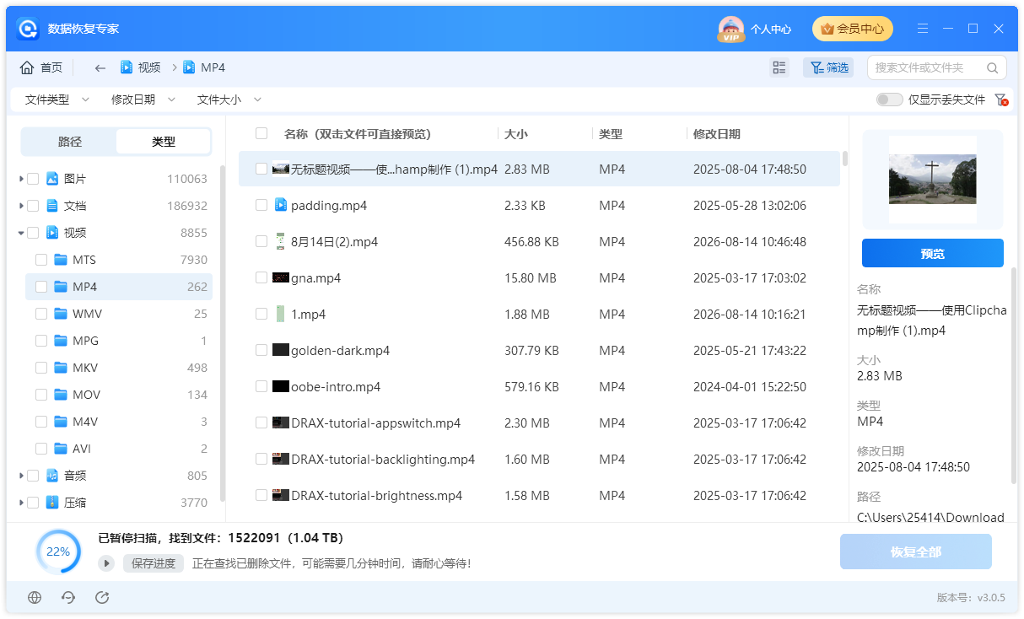Switch to the 路径 tab

coord(70,142)
